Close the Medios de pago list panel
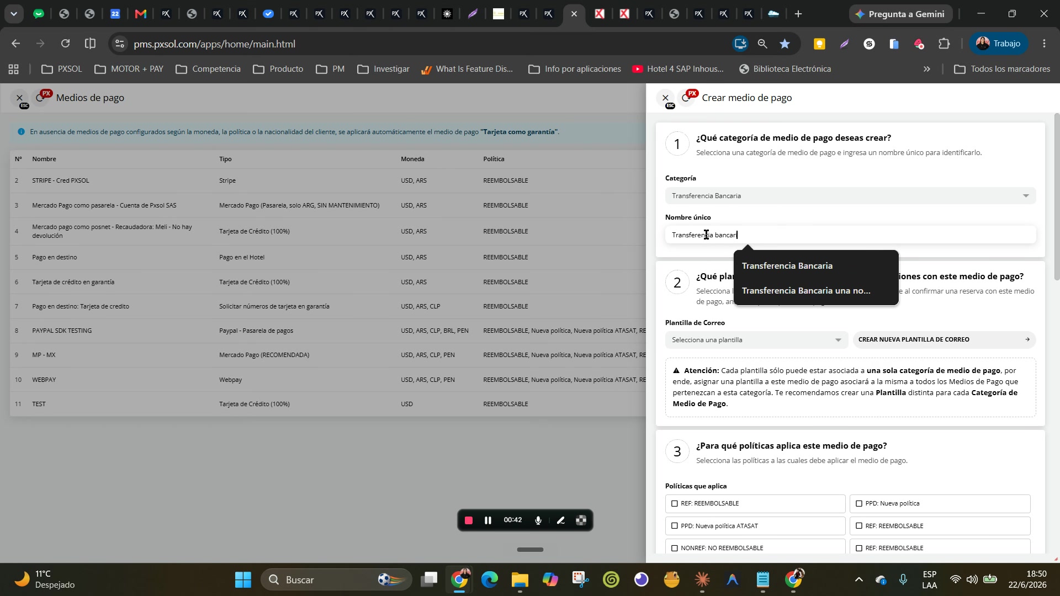1060x596 pixels. point(19,98)
